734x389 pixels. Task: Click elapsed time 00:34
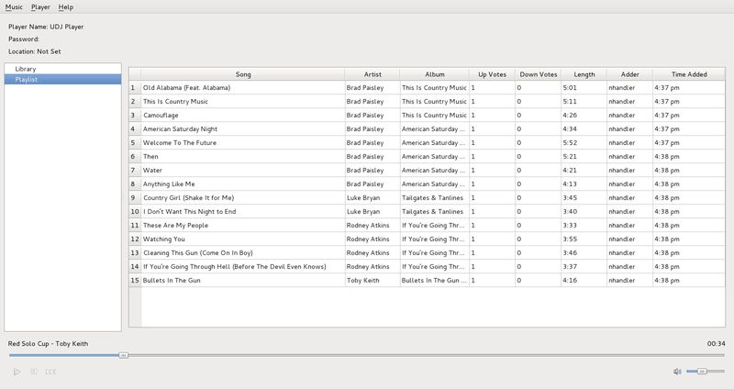pos(717,344)
